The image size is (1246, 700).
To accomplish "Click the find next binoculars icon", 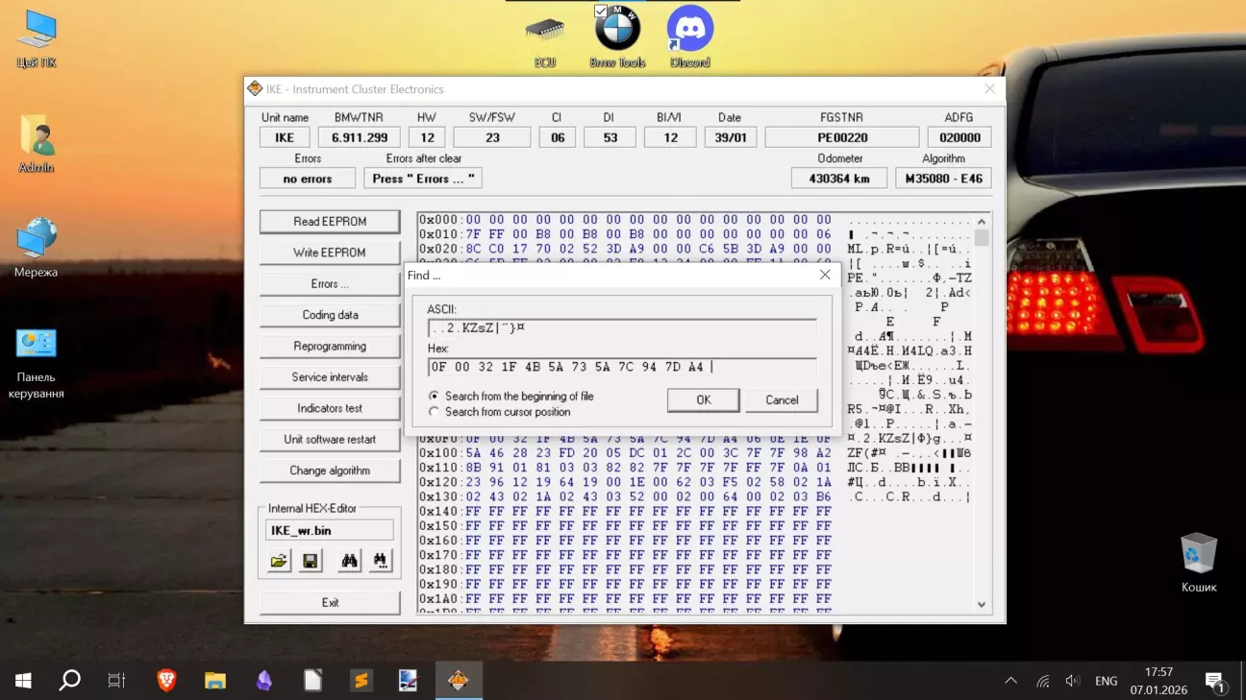I will click(380, 561).
